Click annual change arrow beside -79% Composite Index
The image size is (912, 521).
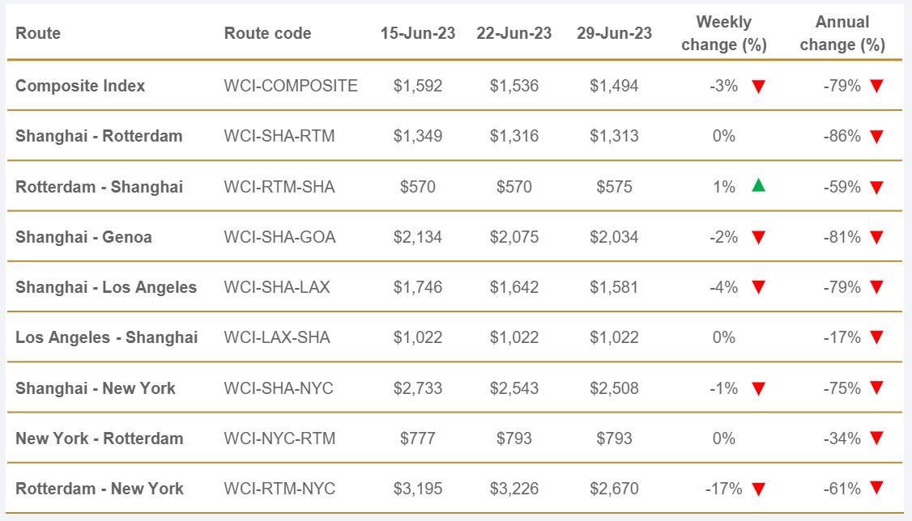pos(876,87)
